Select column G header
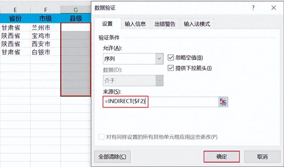 pyautogui.click(x=76, y=10)
